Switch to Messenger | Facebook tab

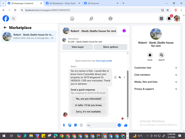pyautogui.click(x=25, y=3)
